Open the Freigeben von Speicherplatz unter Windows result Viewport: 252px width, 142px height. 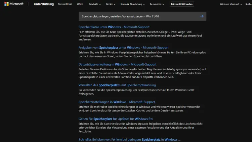(123, 48)
